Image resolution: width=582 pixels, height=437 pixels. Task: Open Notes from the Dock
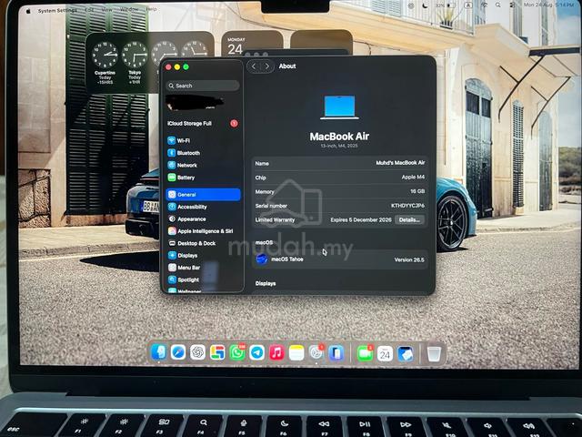[x=296, y=352]
